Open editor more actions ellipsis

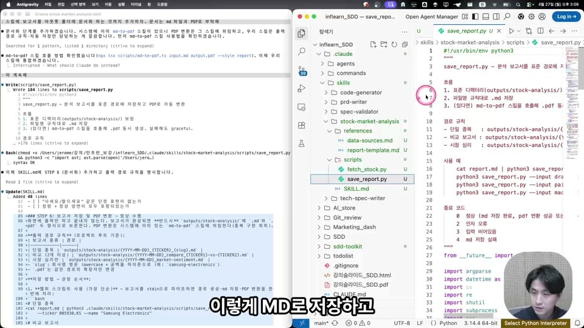pos(574,31)
